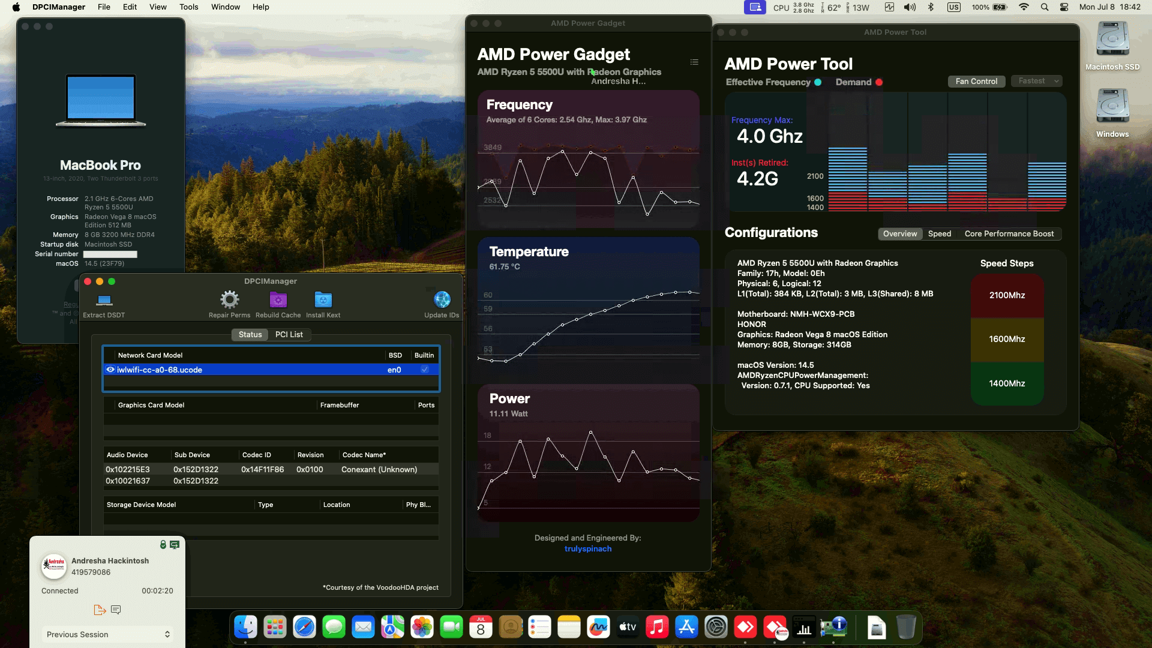Screen dimensions: 1152x648
Task: Select the Status tab in DPCIManager
Action: click(x=250, y=335)
